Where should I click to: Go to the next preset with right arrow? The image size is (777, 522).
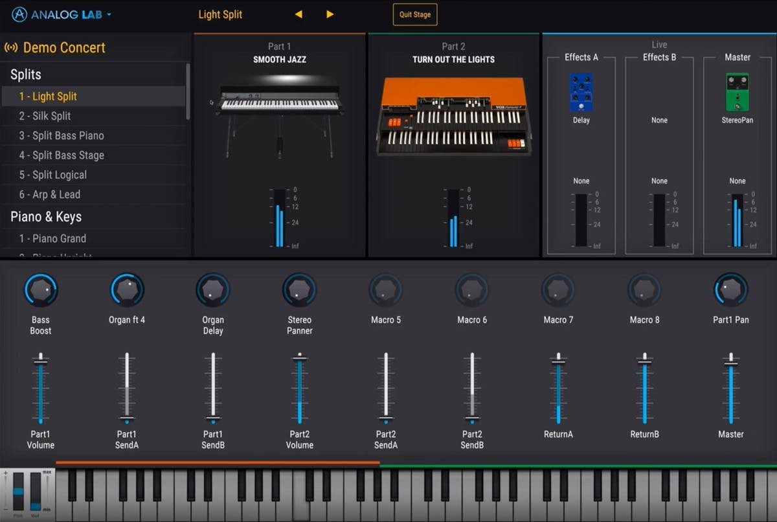[x=330, y=14]
